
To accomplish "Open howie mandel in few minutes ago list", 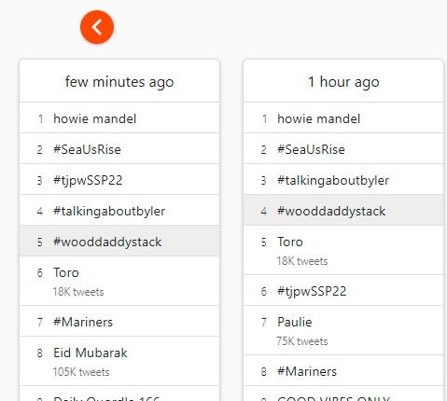I will coord(119,118).
